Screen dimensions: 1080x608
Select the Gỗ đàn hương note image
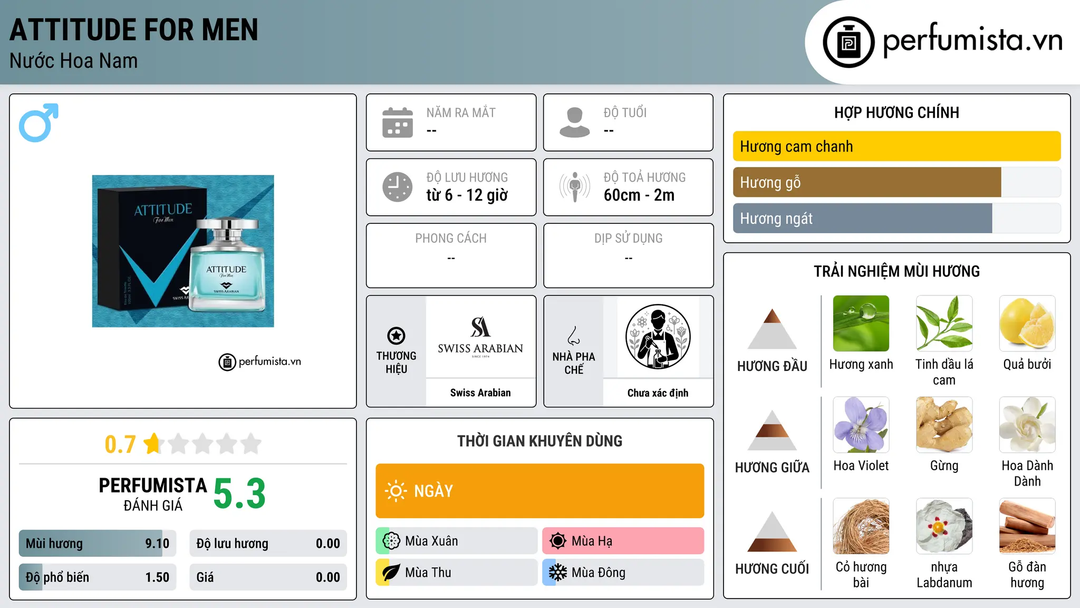point(1027,526)
